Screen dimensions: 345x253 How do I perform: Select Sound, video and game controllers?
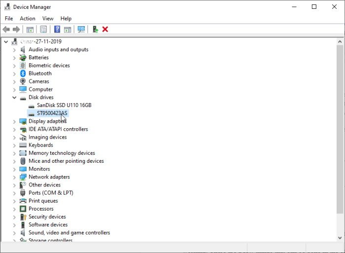(x=69, y=233)
